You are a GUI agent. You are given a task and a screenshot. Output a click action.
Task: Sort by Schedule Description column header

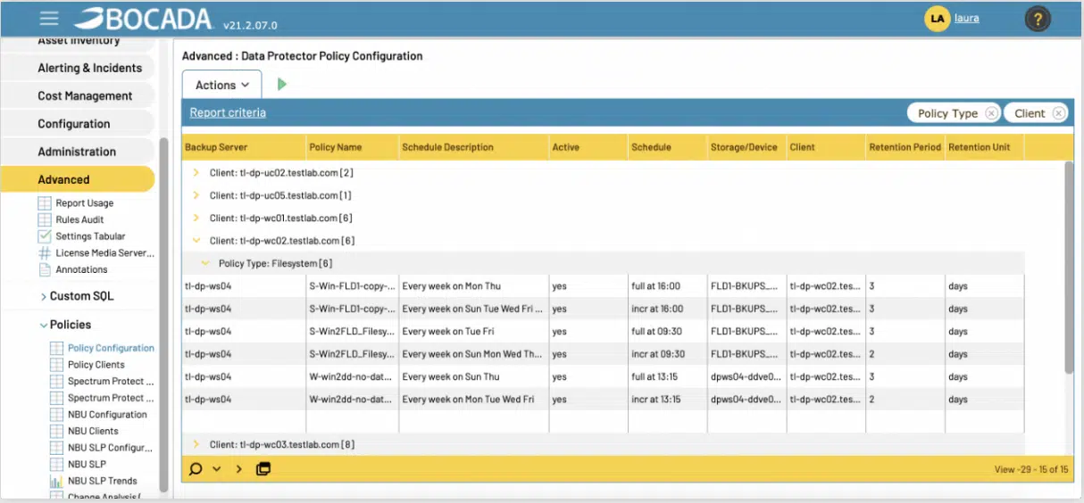473,147
